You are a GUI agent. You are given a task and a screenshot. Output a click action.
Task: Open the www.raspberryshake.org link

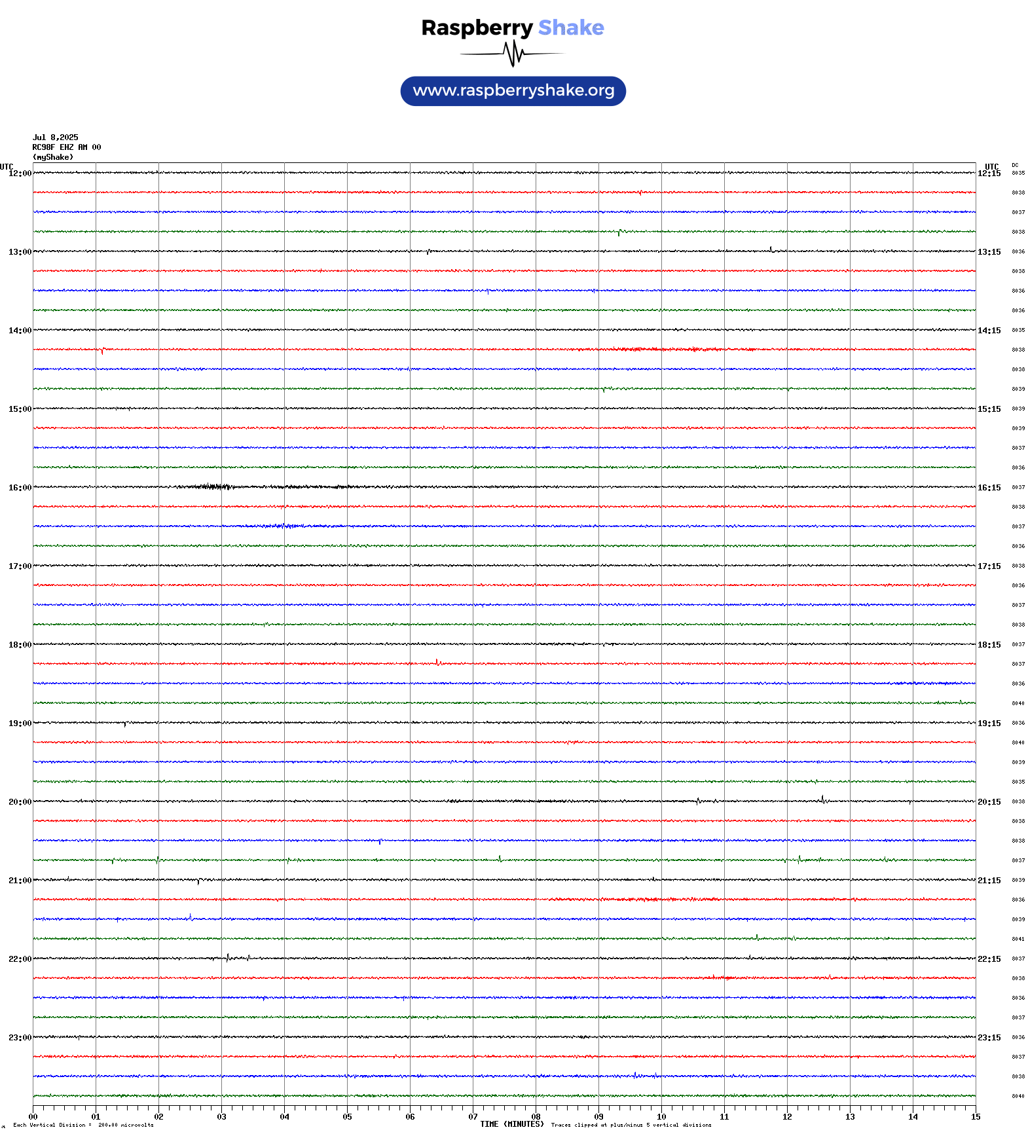point(513,91)
